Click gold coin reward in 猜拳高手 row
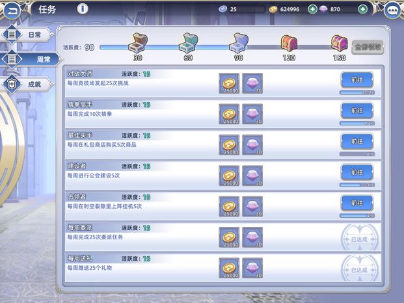The width and height of the screenshot is (404, 303). pos(229,114)
